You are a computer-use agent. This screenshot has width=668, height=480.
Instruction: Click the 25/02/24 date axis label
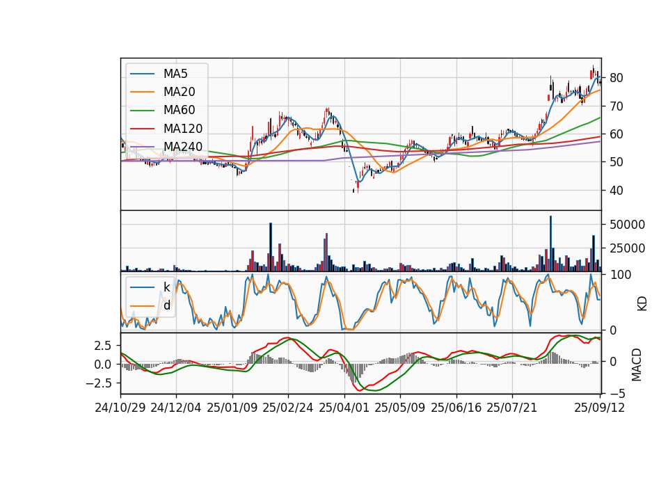(288, 408)
